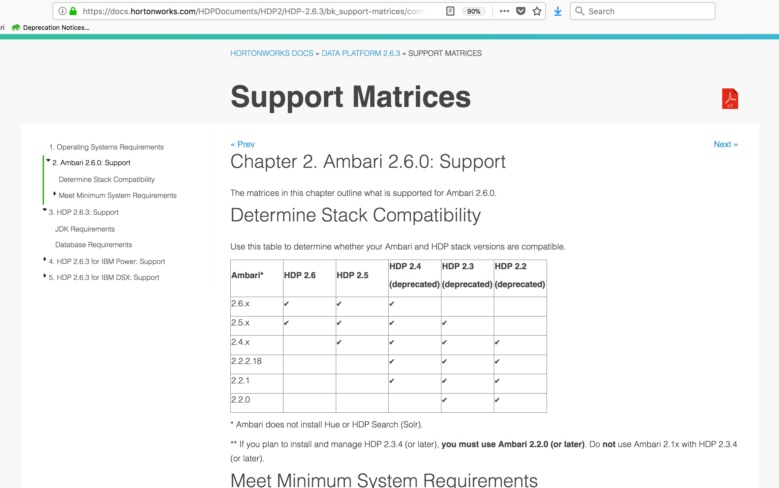
Task: Bookmark this page with star icon
Action: (x=537, y=11)
